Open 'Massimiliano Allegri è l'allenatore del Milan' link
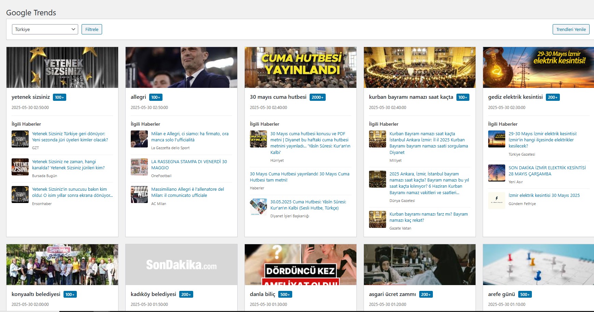This screenshot has width=594, height=312. [188, 192]
